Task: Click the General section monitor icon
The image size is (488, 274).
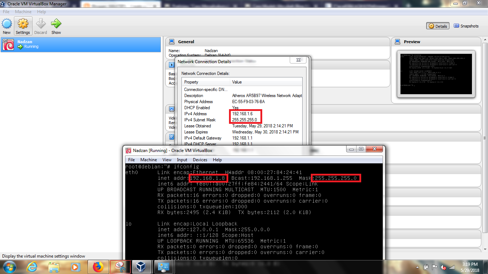Action: click(172, 42)
